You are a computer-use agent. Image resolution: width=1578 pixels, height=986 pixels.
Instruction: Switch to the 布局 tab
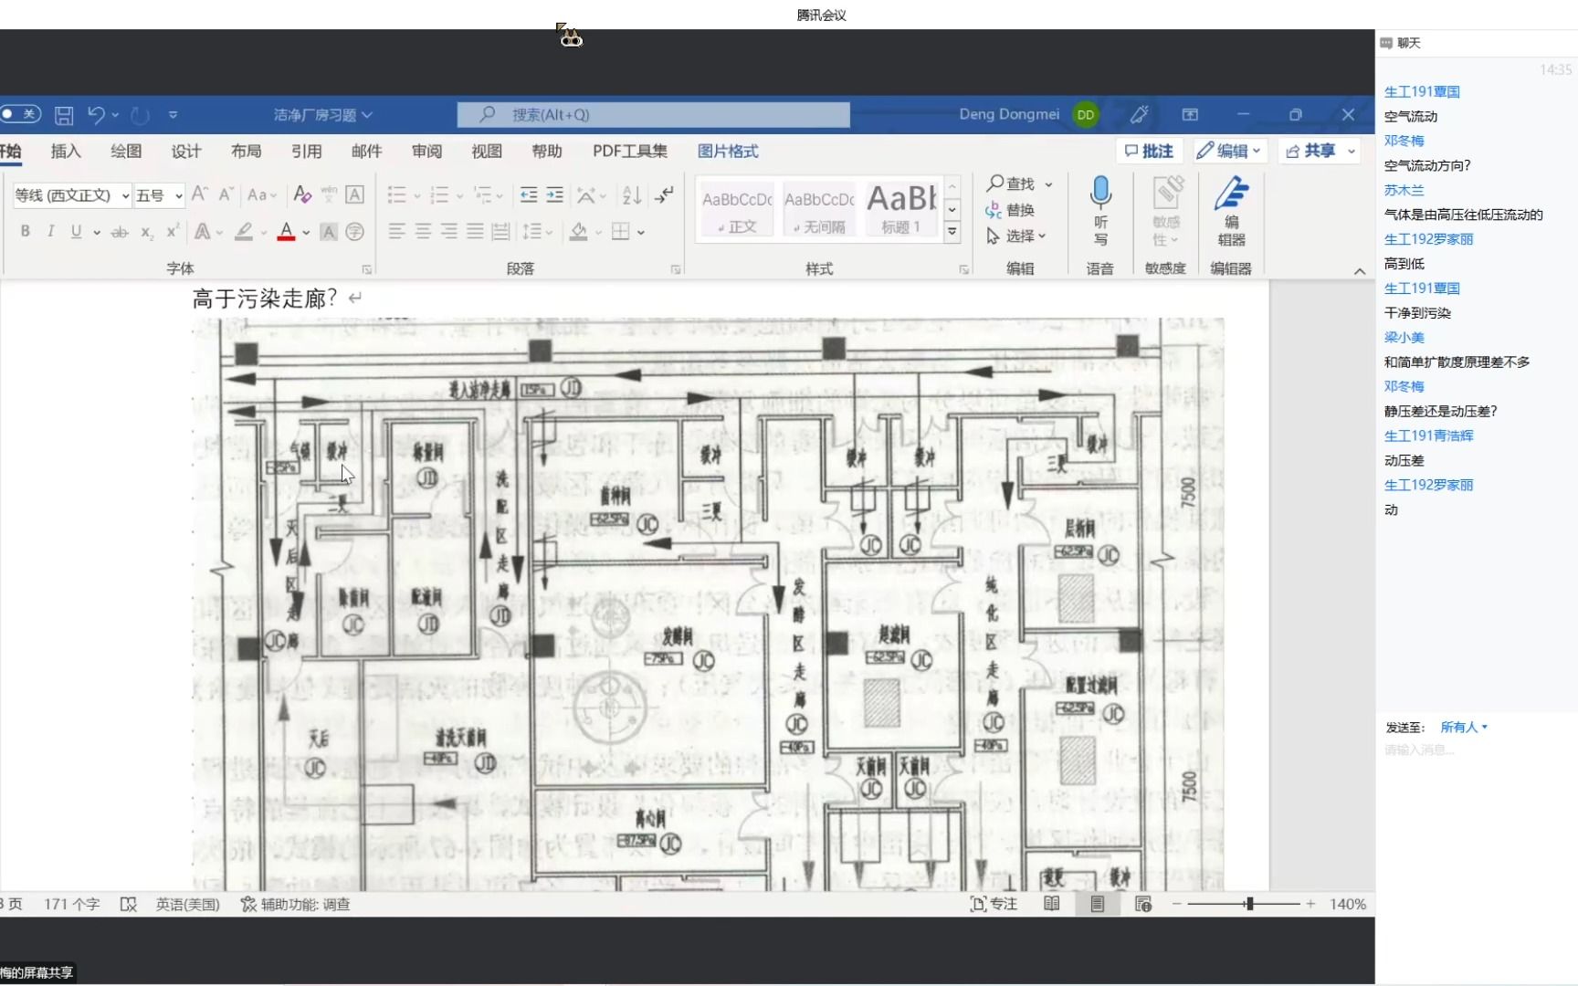[x=247, y=152]
